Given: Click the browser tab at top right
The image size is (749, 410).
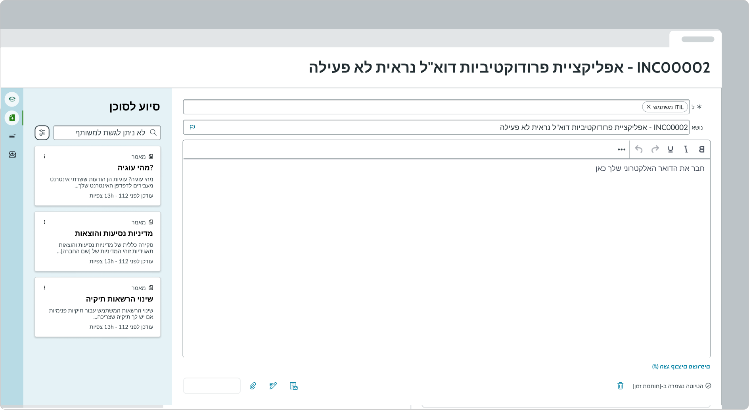Looking at the screenshot, I should pyautogui.click(x=695, y=39).
